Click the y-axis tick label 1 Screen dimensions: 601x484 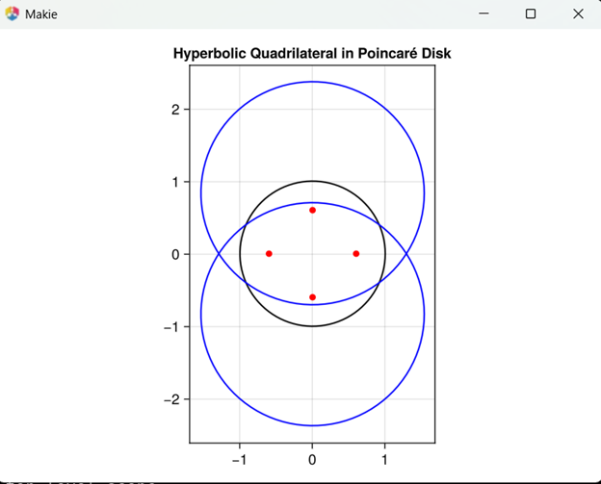(175, 182)
